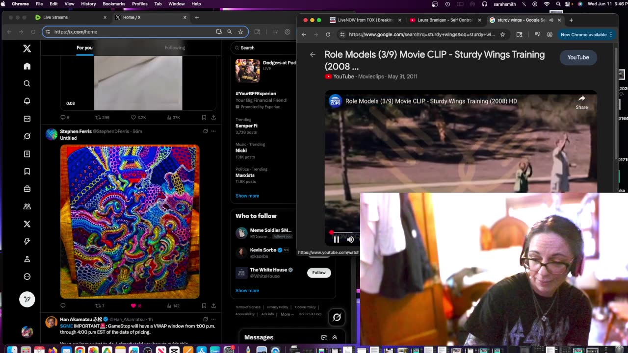Click Show more under trending topics
Screen dimensions: 628x353
pyautogui.click(x=247, y=196)
